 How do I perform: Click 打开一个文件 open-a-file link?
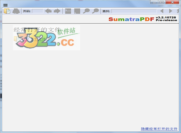35,39
